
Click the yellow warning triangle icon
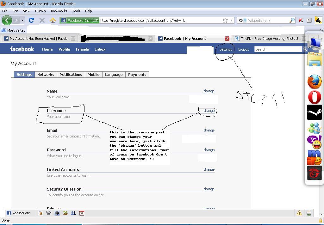tap(299, 213)
